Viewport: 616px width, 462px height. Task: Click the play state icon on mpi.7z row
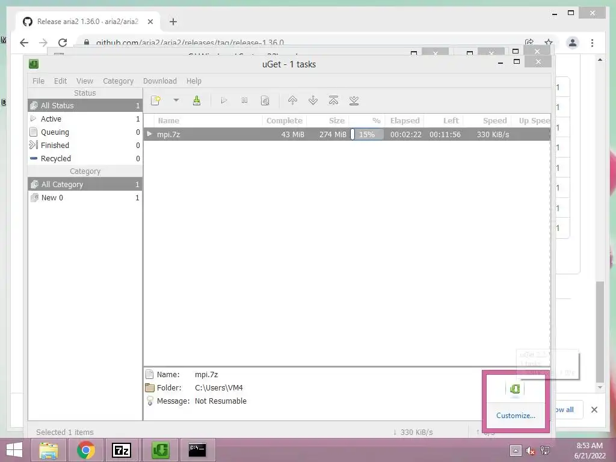tap(149, 134)
